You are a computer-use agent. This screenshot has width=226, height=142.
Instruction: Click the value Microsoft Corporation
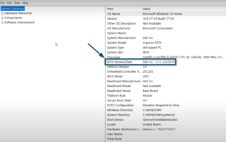click(158, 28)
